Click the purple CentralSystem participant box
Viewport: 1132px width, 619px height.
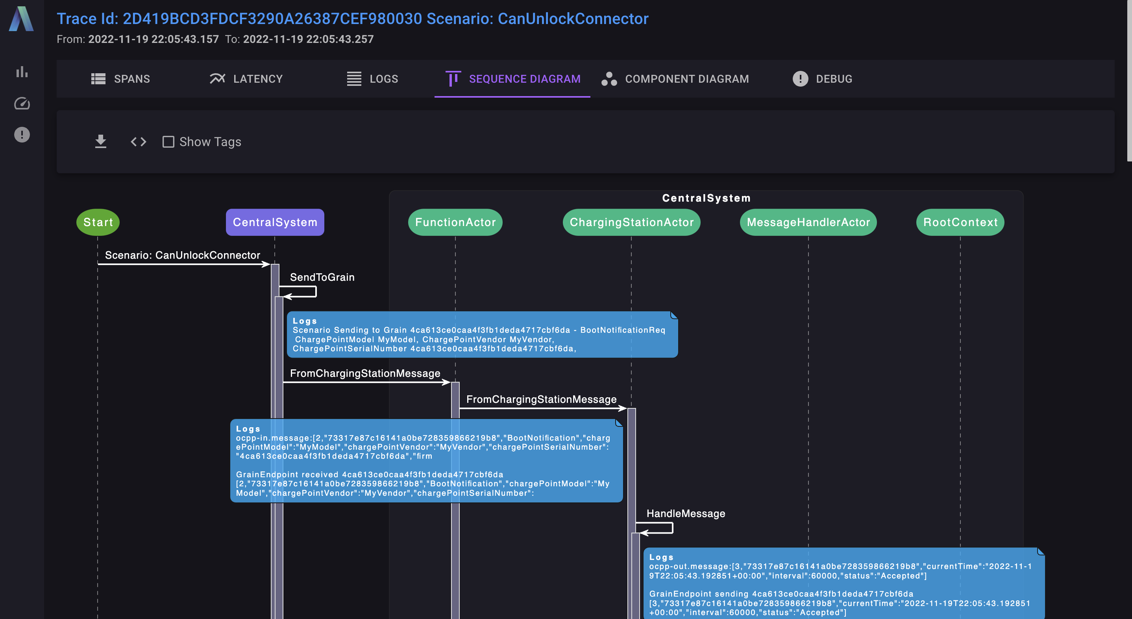click(x=275, y=222)
